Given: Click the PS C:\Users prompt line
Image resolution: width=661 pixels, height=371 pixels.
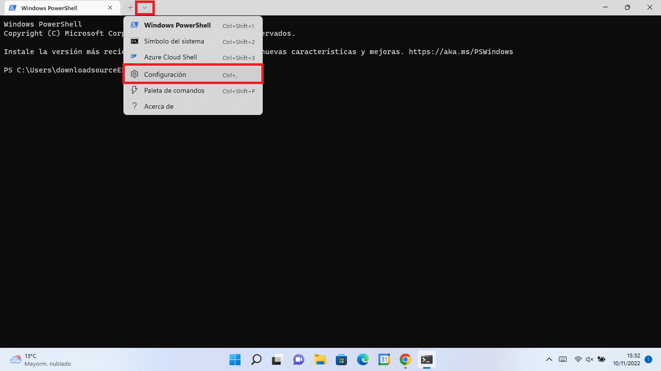Looking at the screenshot, I should click(x=64, y=70).
